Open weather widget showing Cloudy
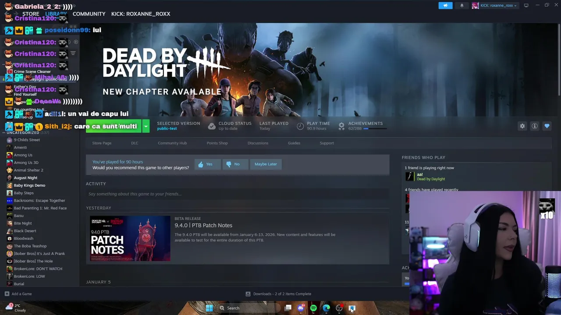Viewport: 561px width, 315px height. [15, 308]
